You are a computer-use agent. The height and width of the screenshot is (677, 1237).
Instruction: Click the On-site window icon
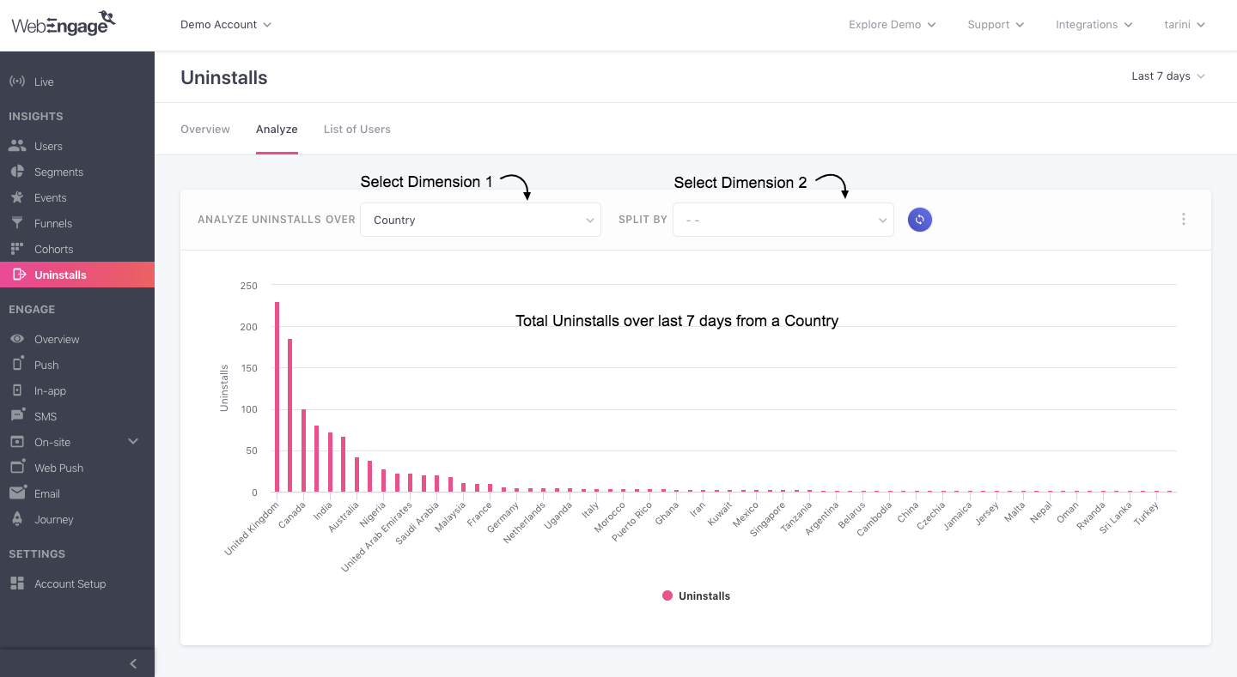click(x=17, y=442)
